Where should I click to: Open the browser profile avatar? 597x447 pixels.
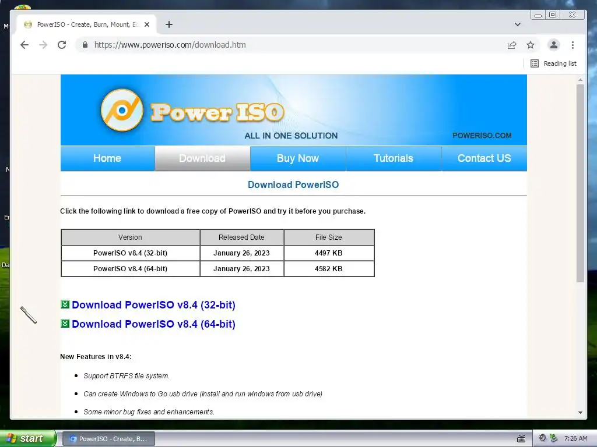click(x=554, y=45)
